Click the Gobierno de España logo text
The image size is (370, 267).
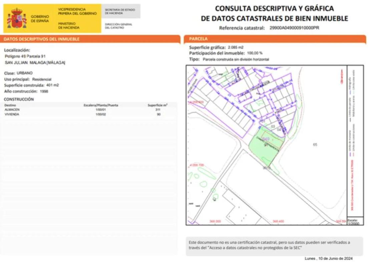pos(40,19)
